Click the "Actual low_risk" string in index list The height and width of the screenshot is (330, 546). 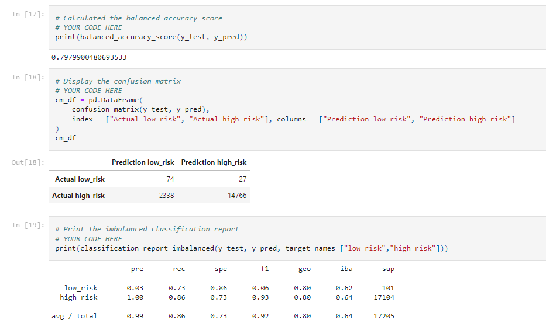[145, 119]
